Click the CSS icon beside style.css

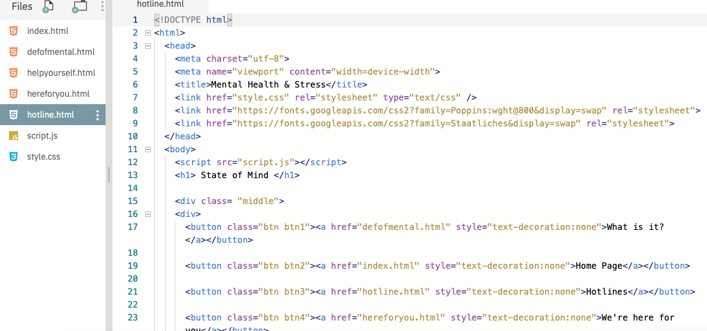pyautogui.click(x=14, y=157)
